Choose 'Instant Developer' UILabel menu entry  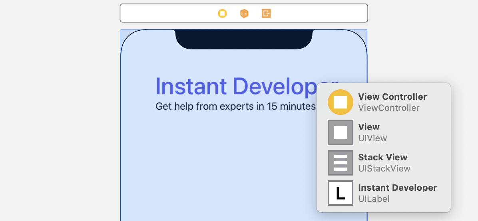click(x=397, y=188)
